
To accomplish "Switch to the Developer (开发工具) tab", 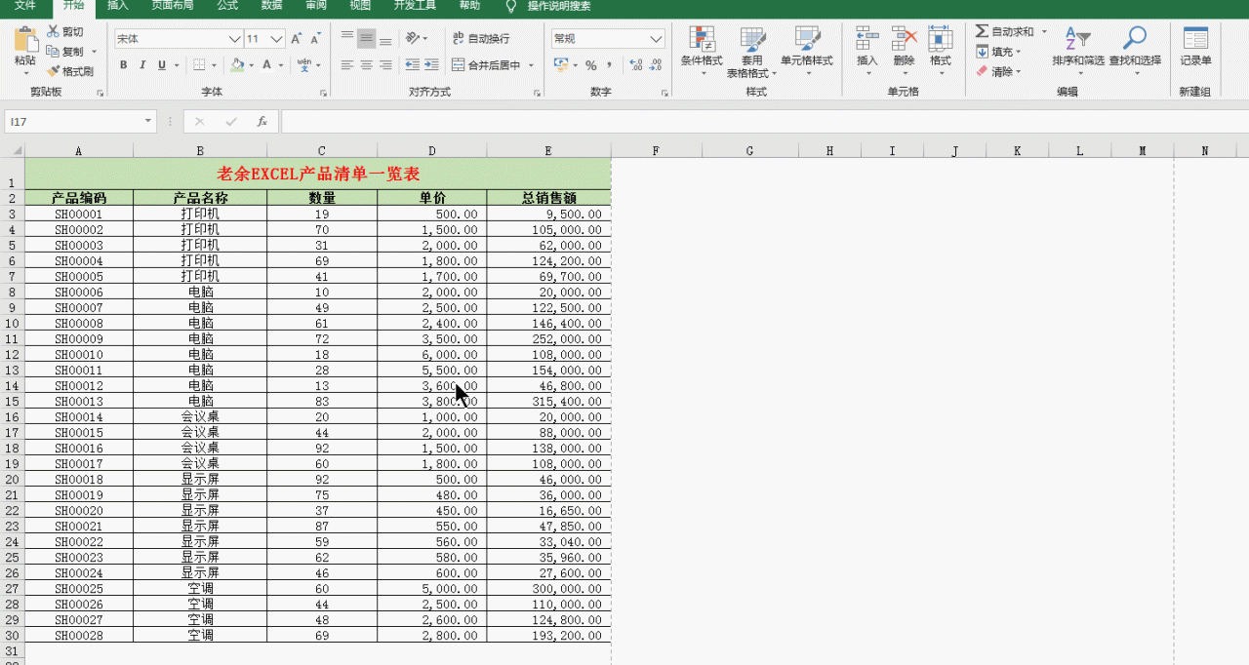I will pyautogui.click(x=417, y=6).
